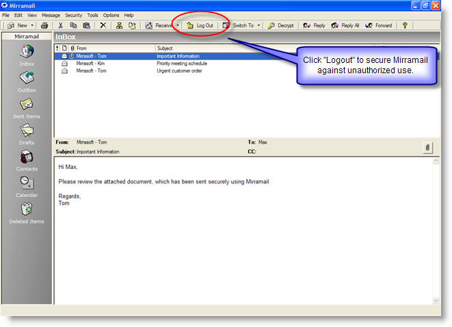Select OutBox in the sidebar
This screenshot has width=452, height=327.
pos(27,82)
